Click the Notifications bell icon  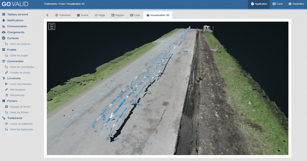point(4,20)
